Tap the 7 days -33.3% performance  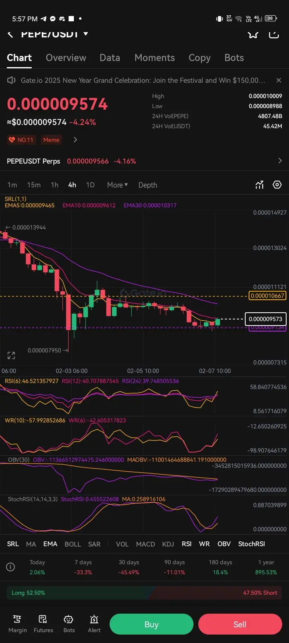pyautogui.click(x=83, y=567)
